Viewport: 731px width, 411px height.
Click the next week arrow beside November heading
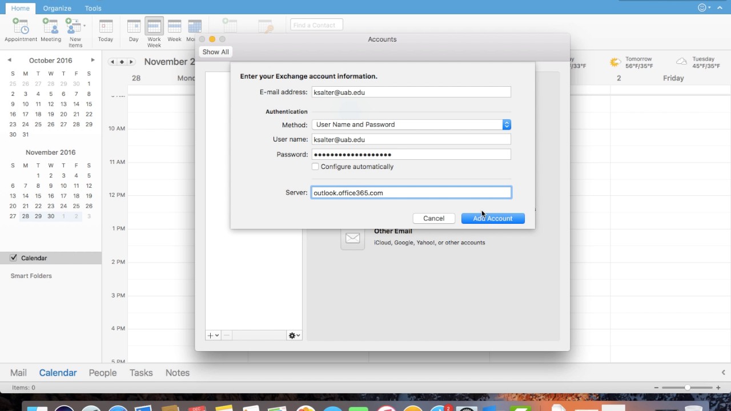[131, 62]
